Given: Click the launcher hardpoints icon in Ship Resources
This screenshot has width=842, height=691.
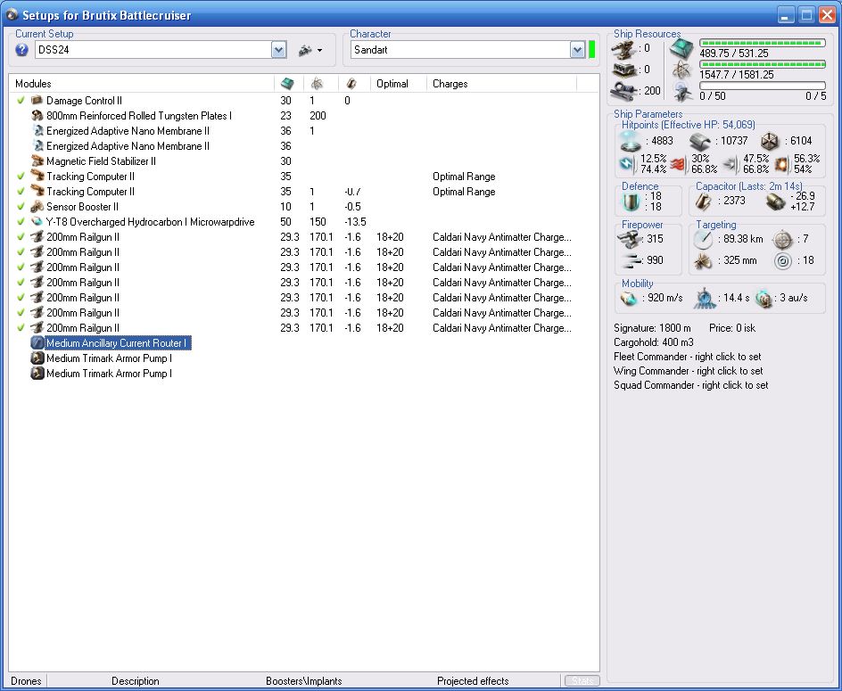Looking at the screenshot, I should tap(623, 70).
